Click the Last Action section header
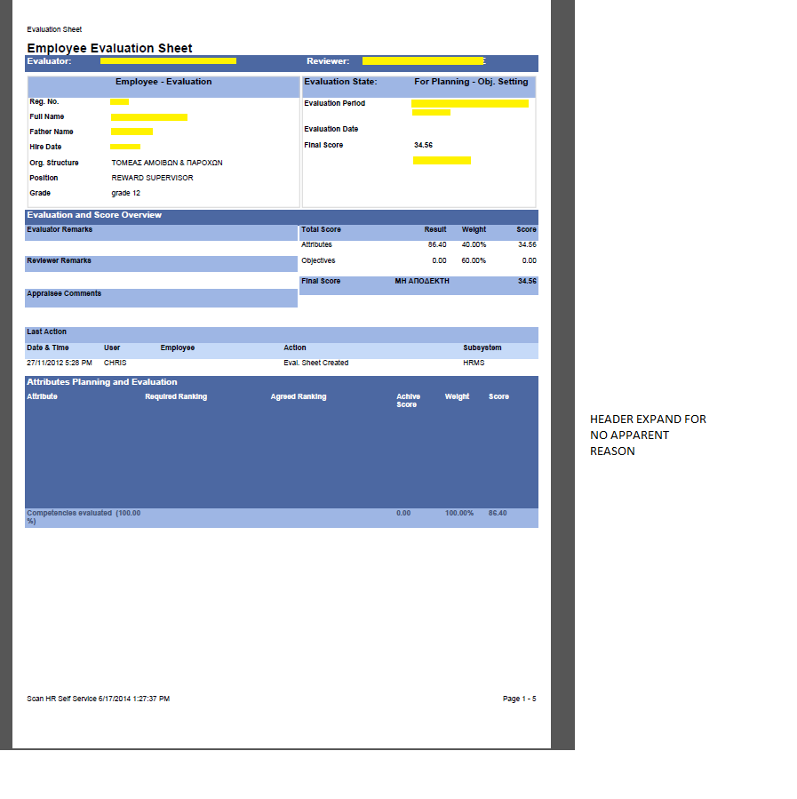Image resolution: width=797 pixels, height=799 pixels. coord(282,334)
